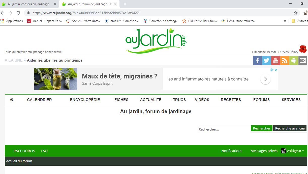Open the FORUMS menu item

(x=261, y=100)
